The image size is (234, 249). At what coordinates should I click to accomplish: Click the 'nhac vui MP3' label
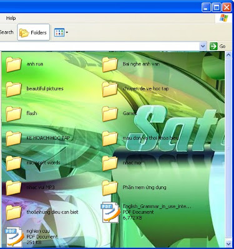[x=41, y=187]
